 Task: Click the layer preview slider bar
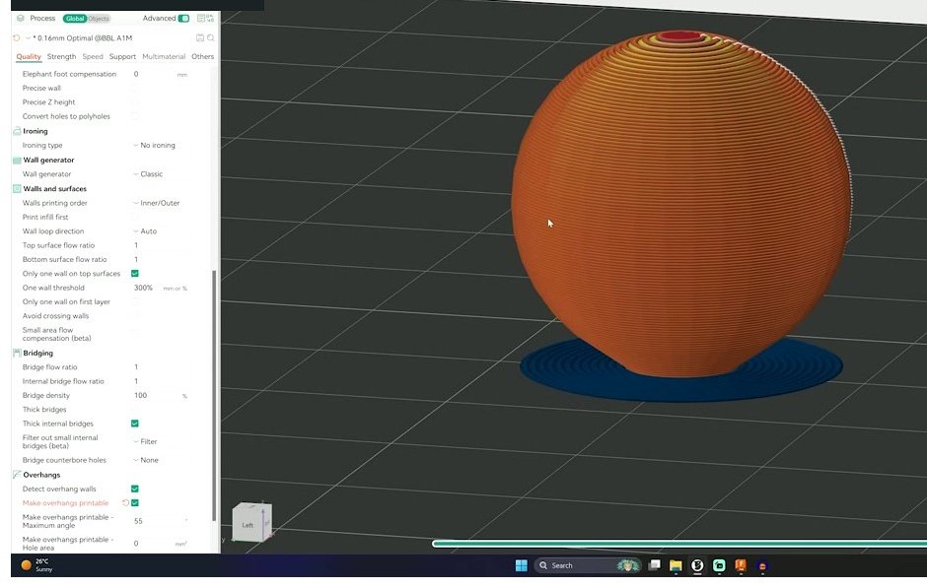679,544
